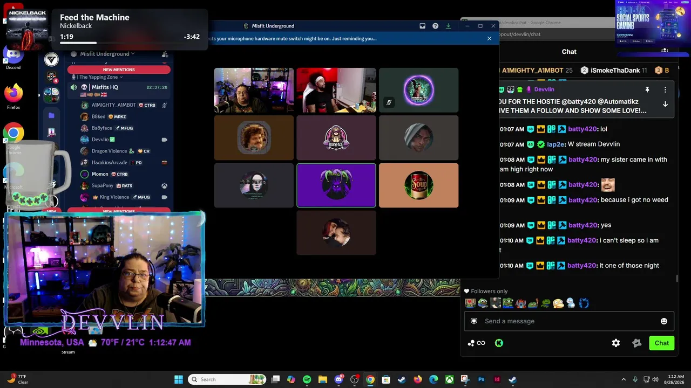Screen dimensions: 691x388
Task: Click the Windows taskbar Search box
Action: point(227,379)
